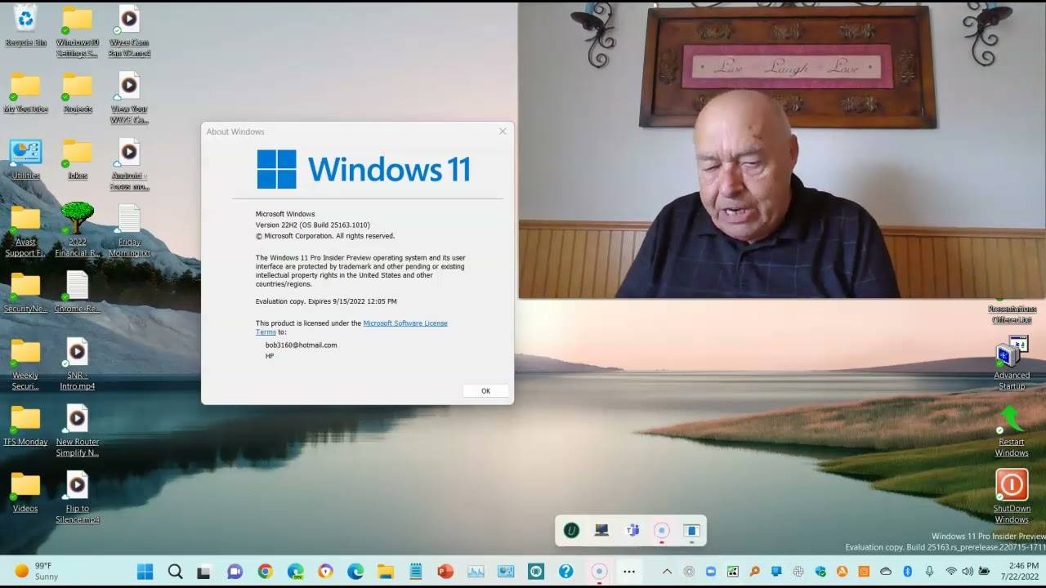Open the computer monitor icon in overflow popup
This screenshot has width=1046, height=588.
[x=601, y=531]
